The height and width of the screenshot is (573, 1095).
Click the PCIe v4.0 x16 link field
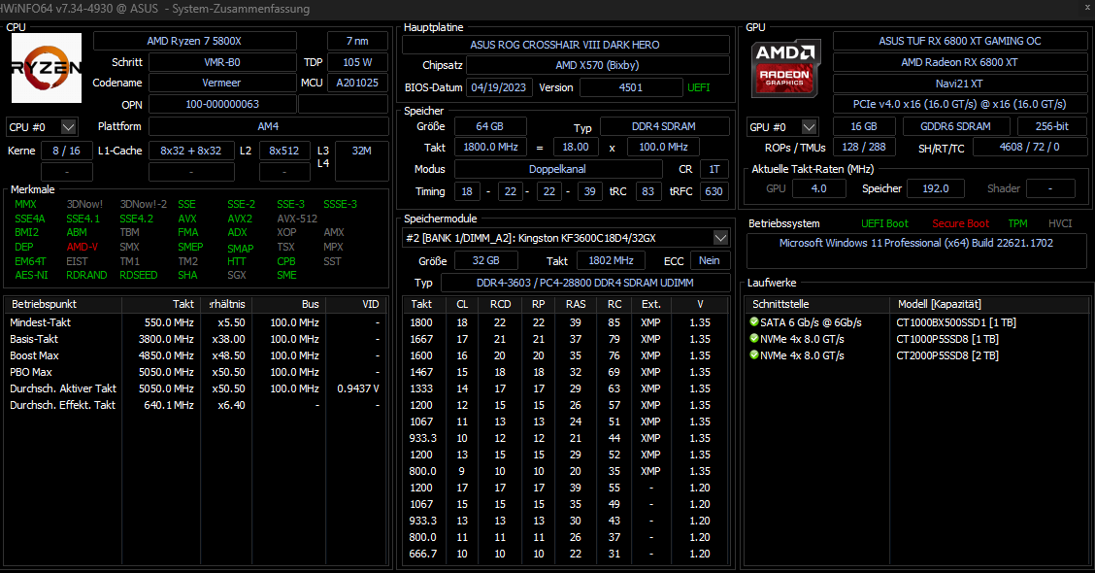[959, 104]
